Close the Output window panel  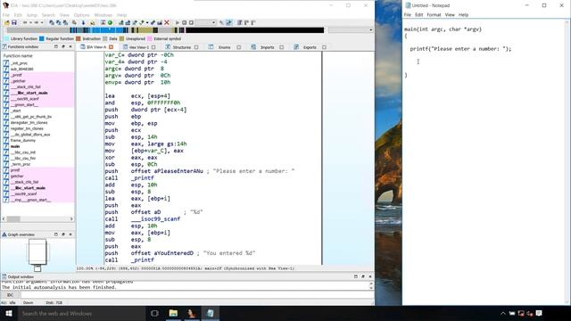pos(370,276)
